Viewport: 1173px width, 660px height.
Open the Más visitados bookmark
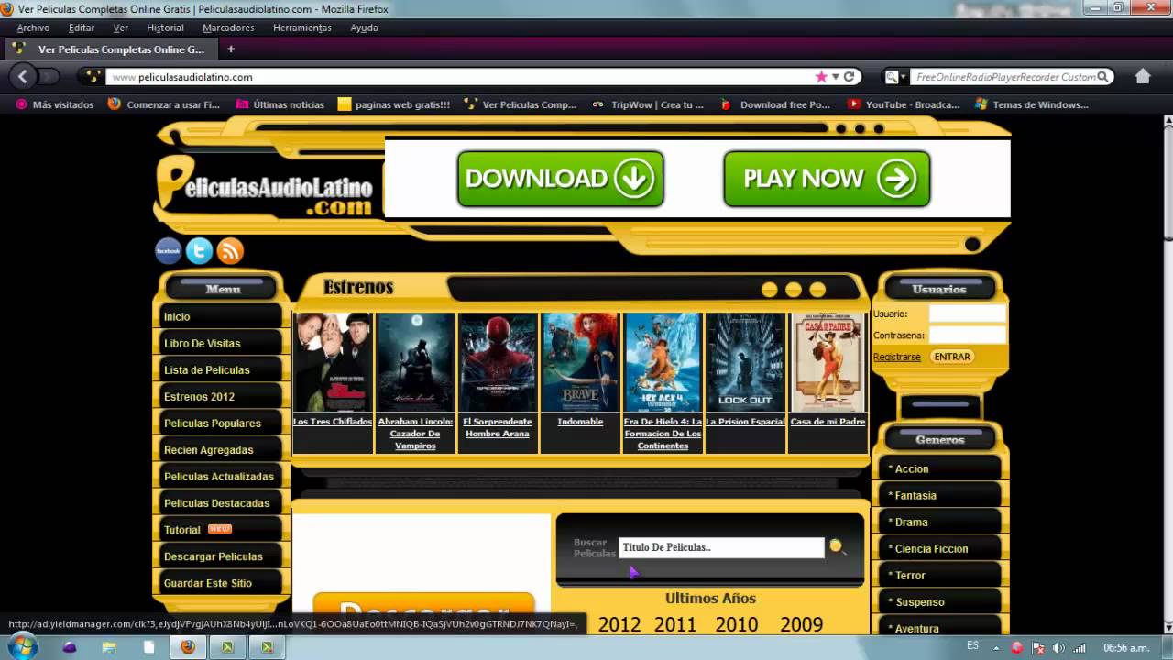(x=55, y=104)
